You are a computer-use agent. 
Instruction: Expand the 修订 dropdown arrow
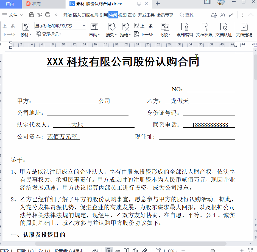pyautogui.click(x=30, y=35)
